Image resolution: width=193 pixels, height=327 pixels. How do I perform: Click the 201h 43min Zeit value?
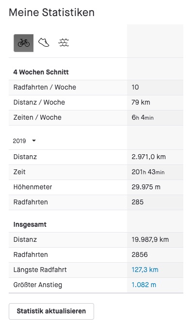pyautogui.click(x=148, y=172)
